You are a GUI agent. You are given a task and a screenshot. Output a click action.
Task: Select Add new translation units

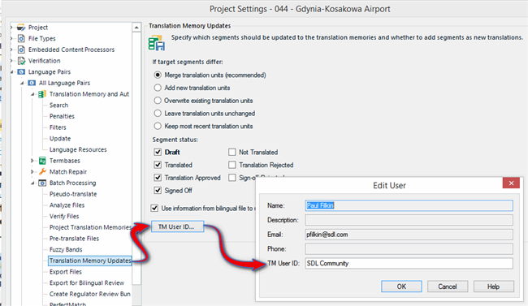(x=158, y=88)
